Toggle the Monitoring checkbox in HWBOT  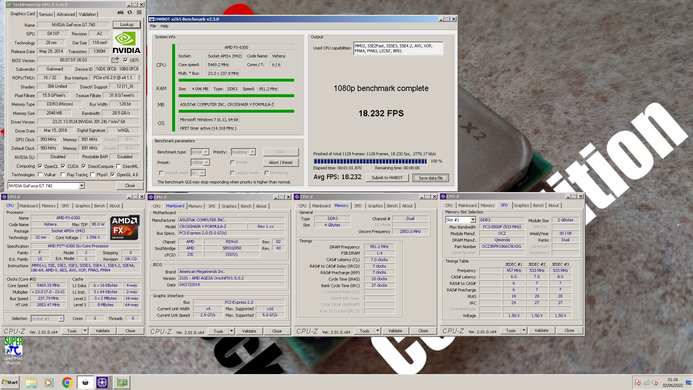pyautogui.click(x=267, y=173)
